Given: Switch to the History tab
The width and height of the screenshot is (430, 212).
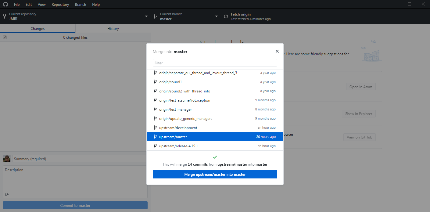Looking at the screenshot, I should [113, 29].
